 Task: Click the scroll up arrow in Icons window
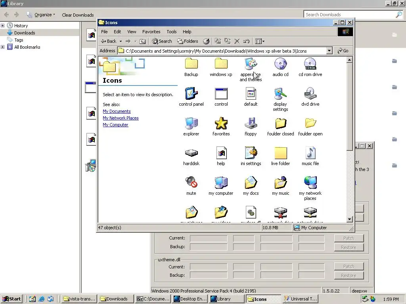pos(349,60)
